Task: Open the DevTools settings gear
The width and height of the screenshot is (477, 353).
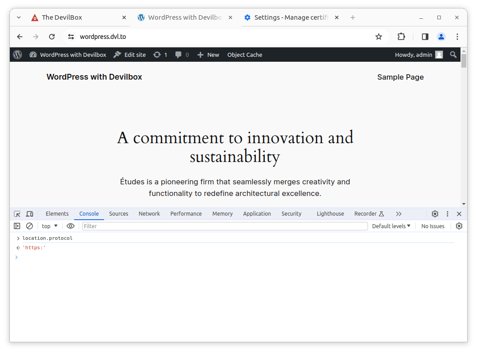Action: (435, 214)
